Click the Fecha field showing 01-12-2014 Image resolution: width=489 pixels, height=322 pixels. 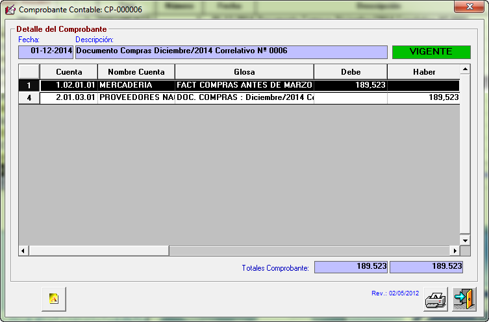coord(46,52)
